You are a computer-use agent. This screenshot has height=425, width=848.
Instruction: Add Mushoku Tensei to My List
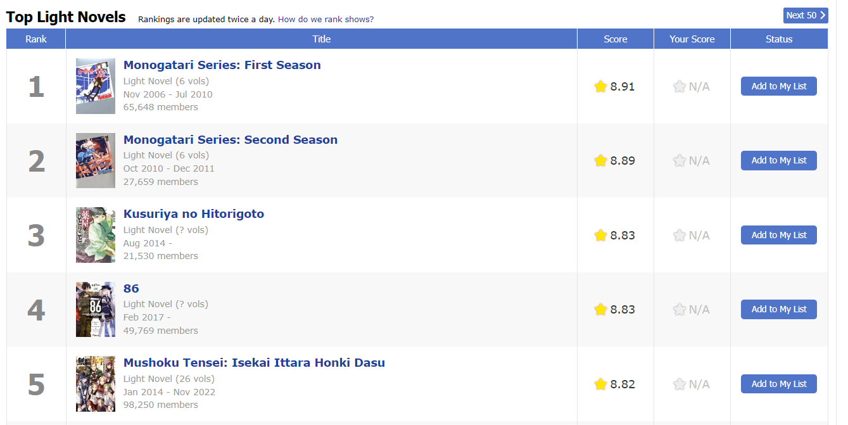(779, 384)
